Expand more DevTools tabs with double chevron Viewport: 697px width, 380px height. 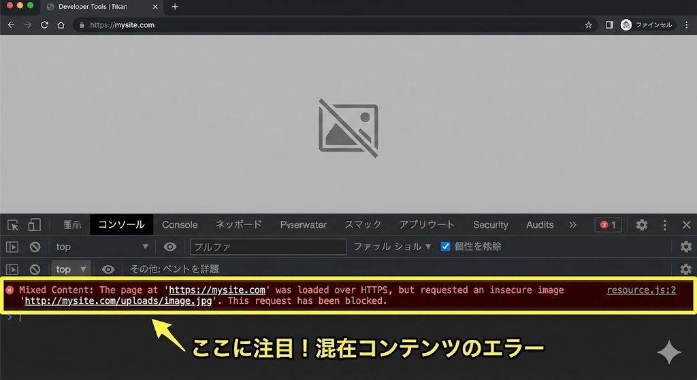(572, 225)
